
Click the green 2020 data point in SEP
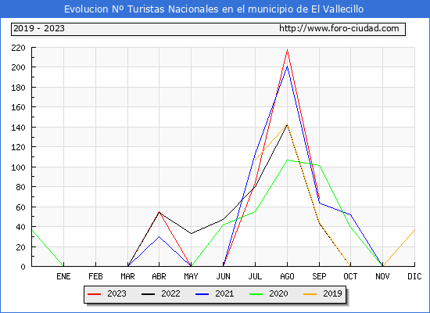[x=319, y=166]
